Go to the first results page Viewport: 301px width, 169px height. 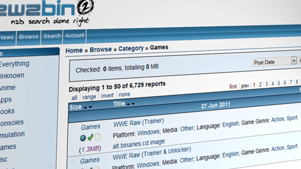tap(233, 86)
